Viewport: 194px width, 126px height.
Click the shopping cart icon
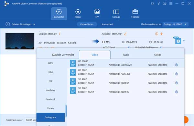(x=152, y=4)
